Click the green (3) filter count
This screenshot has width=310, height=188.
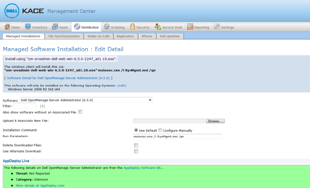[42, 106]
